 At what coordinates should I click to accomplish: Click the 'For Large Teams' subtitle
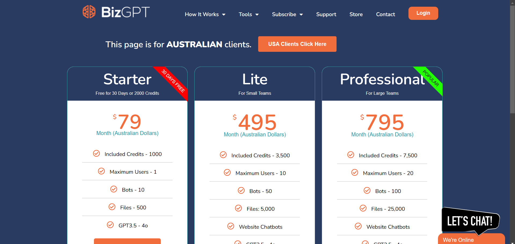(x=382, y=93)
